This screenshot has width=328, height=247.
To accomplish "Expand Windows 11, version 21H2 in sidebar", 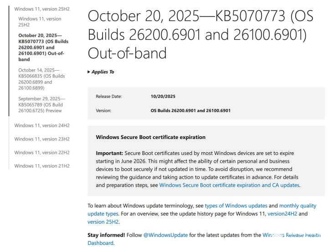I will point(42,166).
